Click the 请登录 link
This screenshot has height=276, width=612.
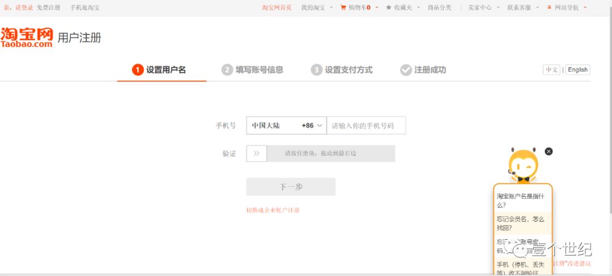(24, 7)
